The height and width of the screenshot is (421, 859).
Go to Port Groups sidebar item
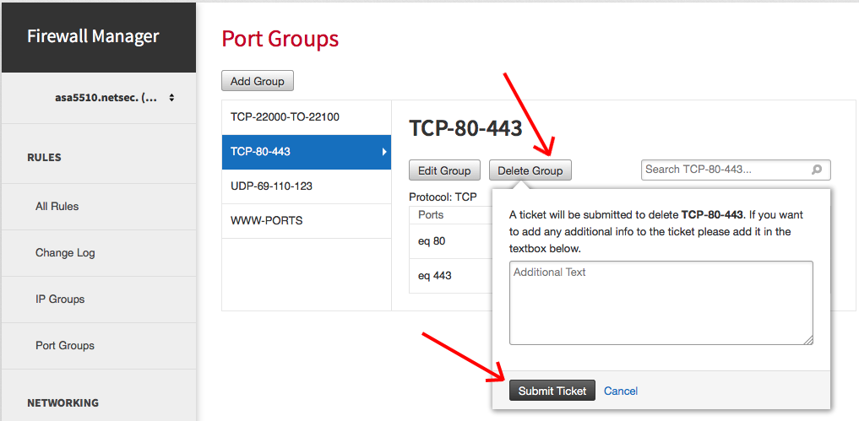65,345
